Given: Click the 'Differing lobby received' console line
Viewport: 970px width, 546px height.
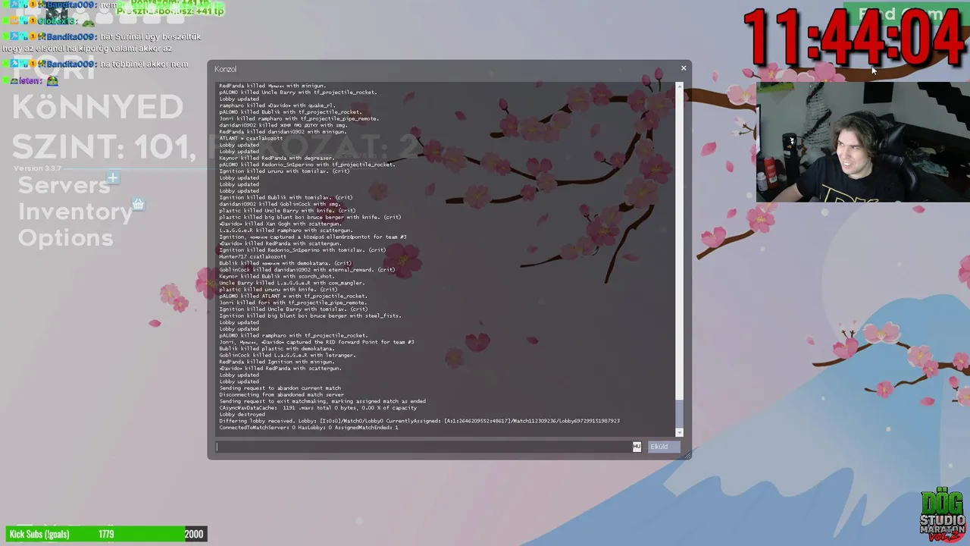Looking at the screenshot, I should pos(419,421).
